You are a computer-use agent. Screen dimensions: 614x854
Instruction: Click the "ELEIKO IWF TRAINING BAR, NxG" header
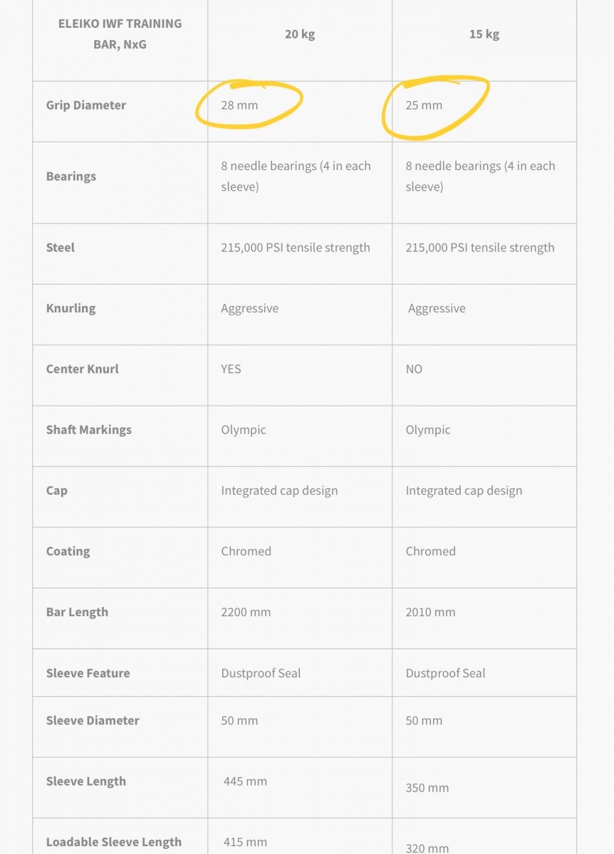(120, 33)
